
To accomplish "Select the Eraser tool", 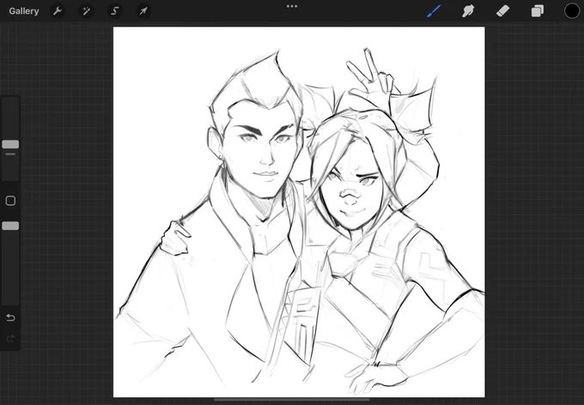I will (502, 11).
